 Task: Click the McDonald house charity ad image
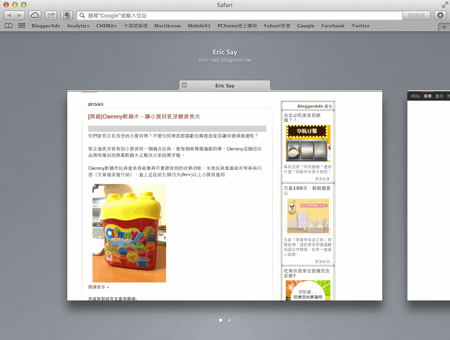coord(308,216)
